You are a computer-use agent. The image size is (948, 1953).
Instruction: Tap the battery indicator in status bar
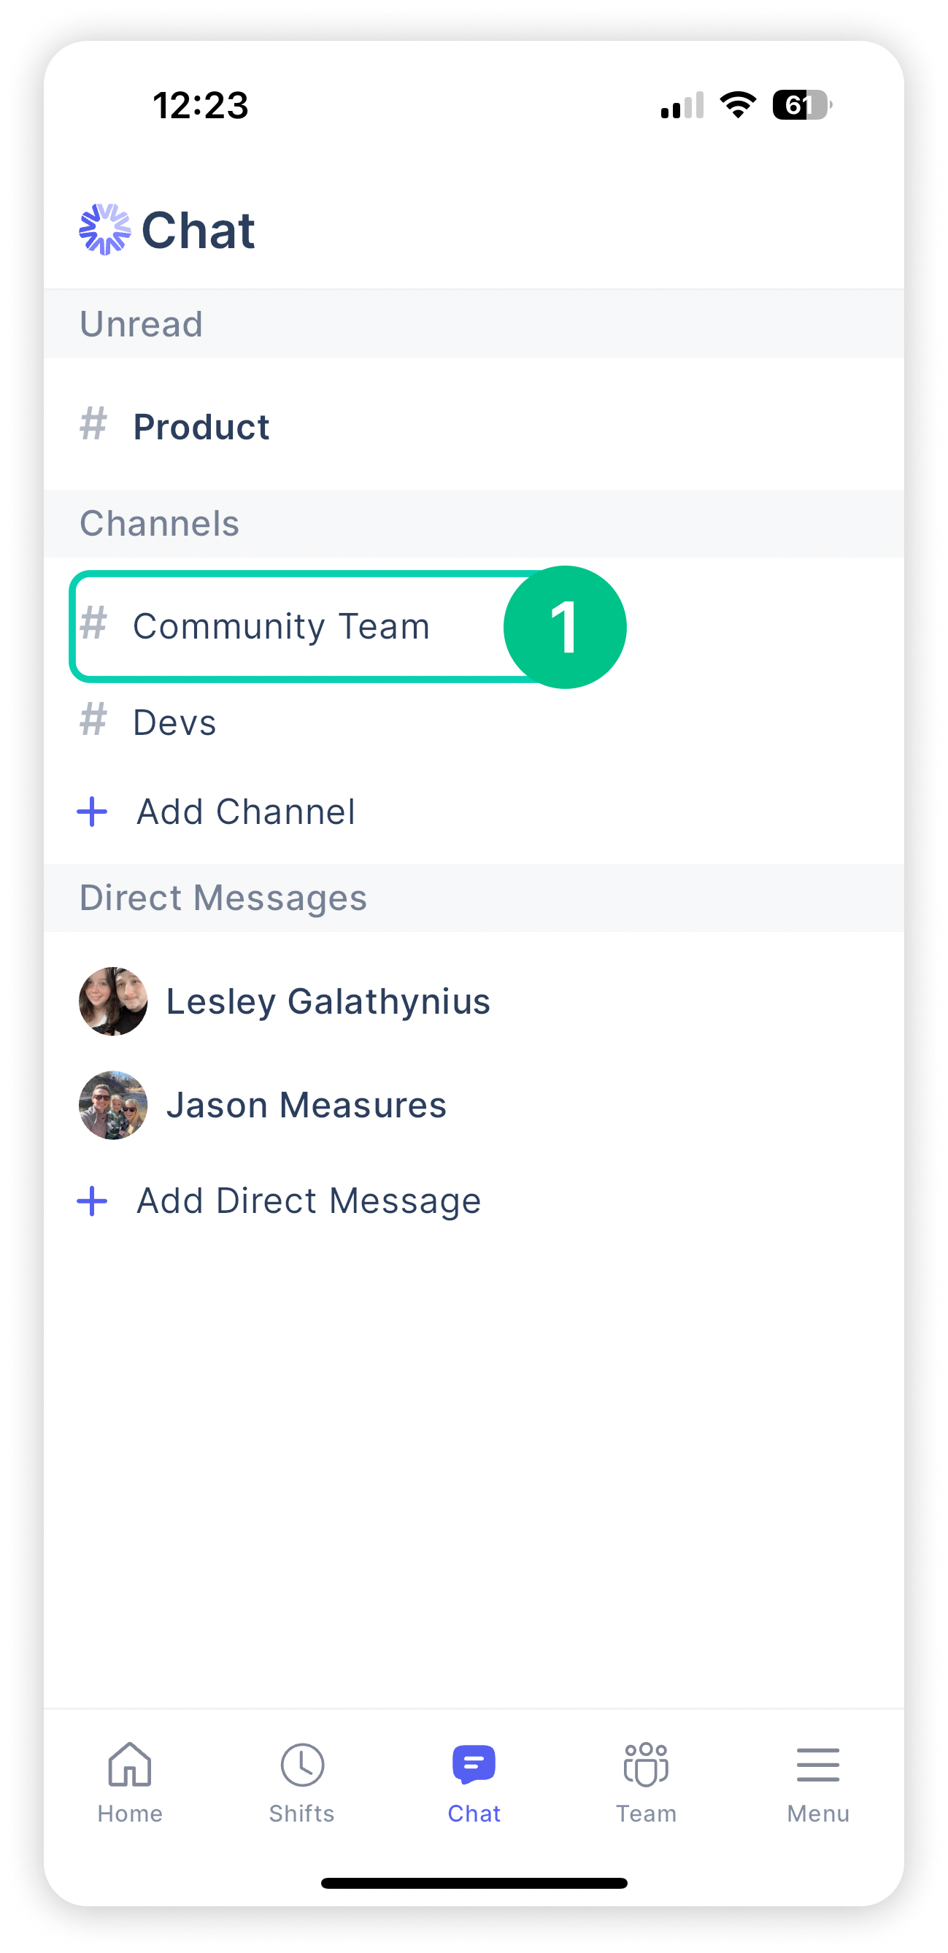[x=802, y=104]
